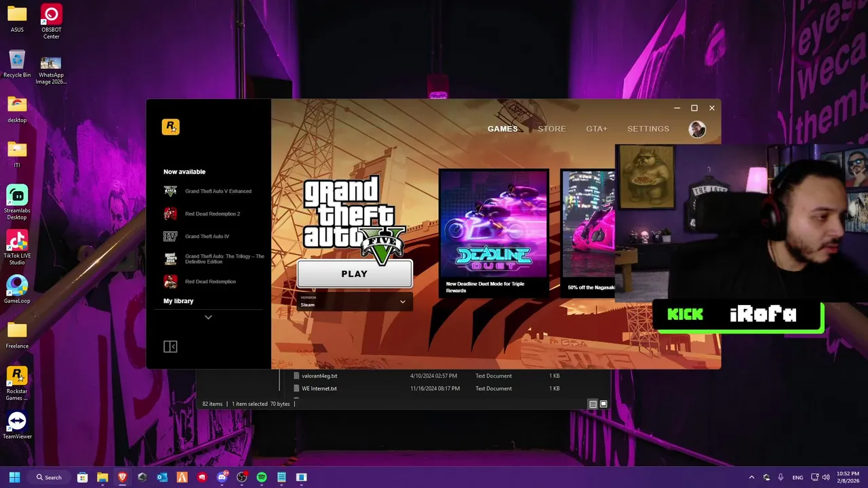Collapse the launcher sidebar panel icon
The width and height of the screenshot is (868, 488).
pos(170,346)
